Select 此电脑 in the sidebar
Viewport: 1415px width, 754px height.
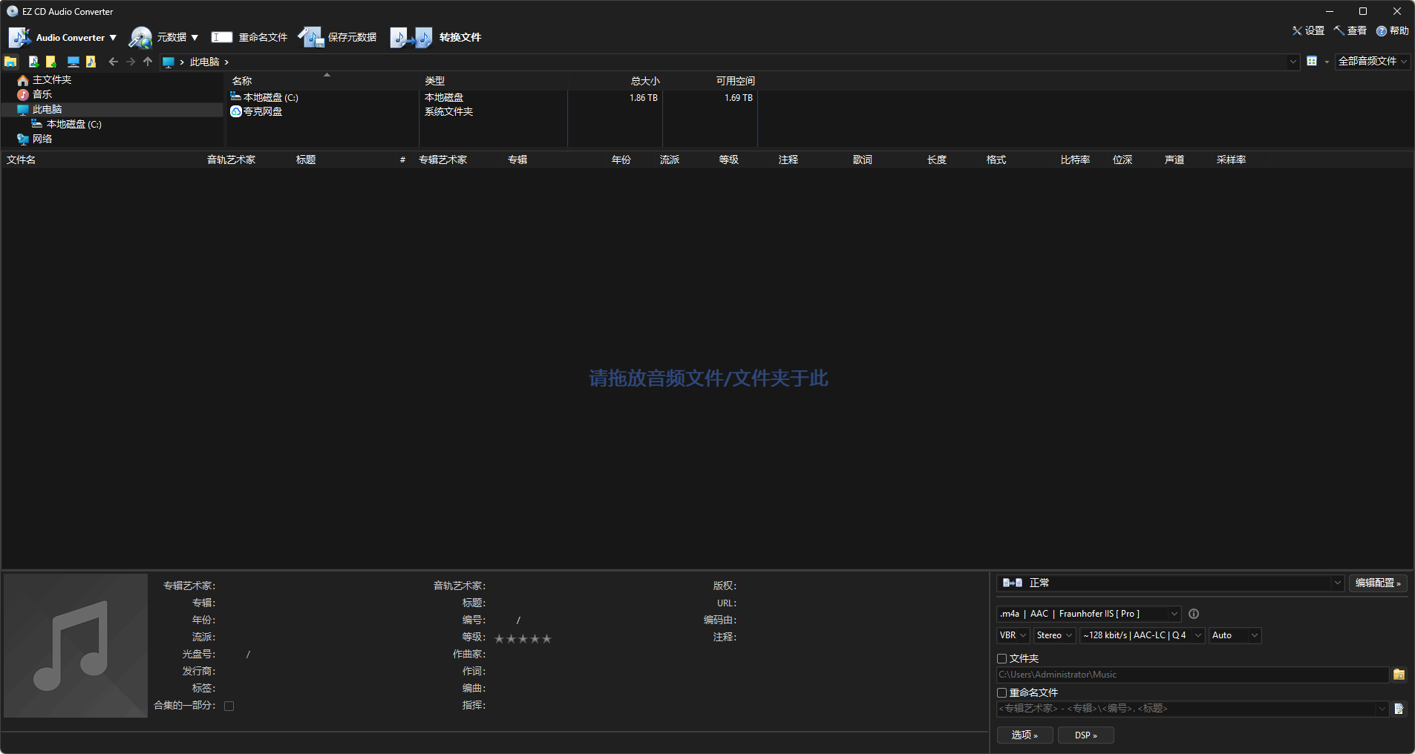[x=48, y=108]
